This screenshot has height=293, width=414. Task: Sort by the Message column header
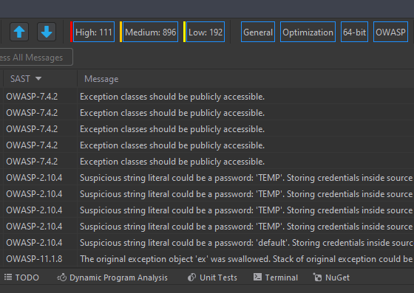(101, 79)
